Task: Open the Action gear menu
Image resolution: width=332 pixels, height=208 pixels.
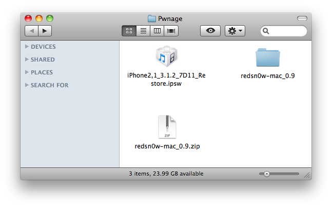Action: 235,31
